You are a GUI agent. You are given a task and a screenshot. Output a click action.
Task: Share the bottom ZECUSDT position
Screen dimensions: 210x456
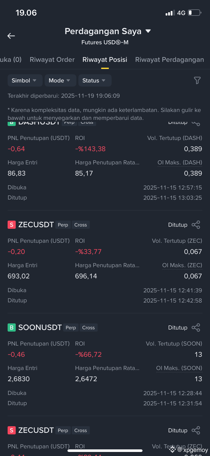[x=196, y=430]
